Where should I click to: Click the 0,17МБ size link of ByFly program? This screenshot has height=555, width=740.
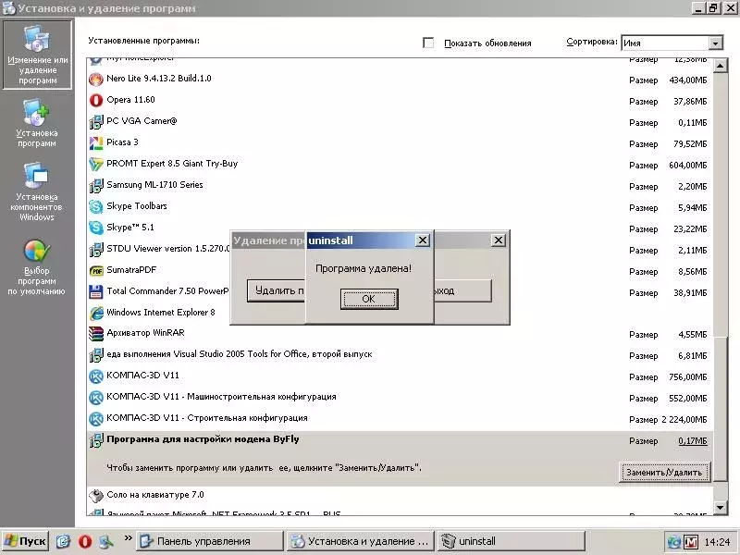tap(692, 441)
